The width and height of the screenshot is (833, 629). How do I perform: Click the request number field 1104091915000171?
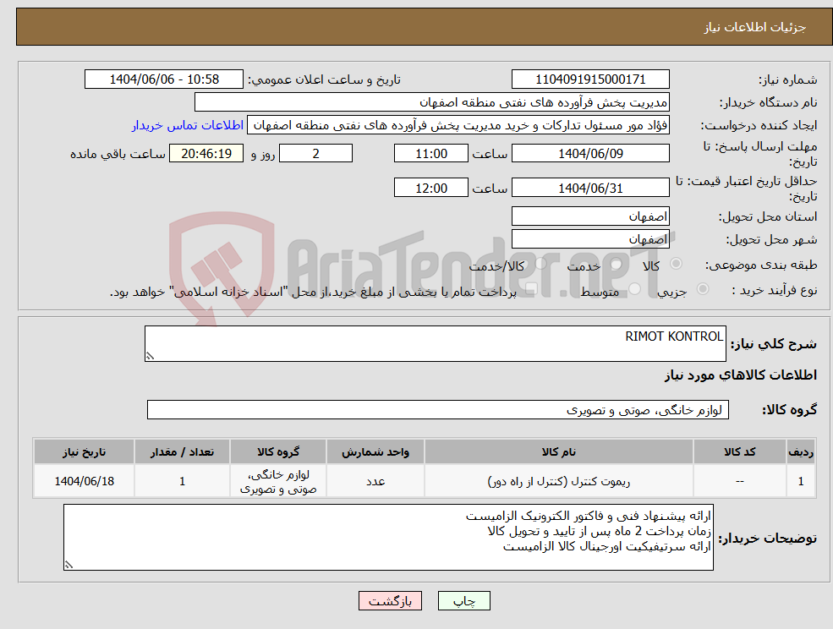589,79
